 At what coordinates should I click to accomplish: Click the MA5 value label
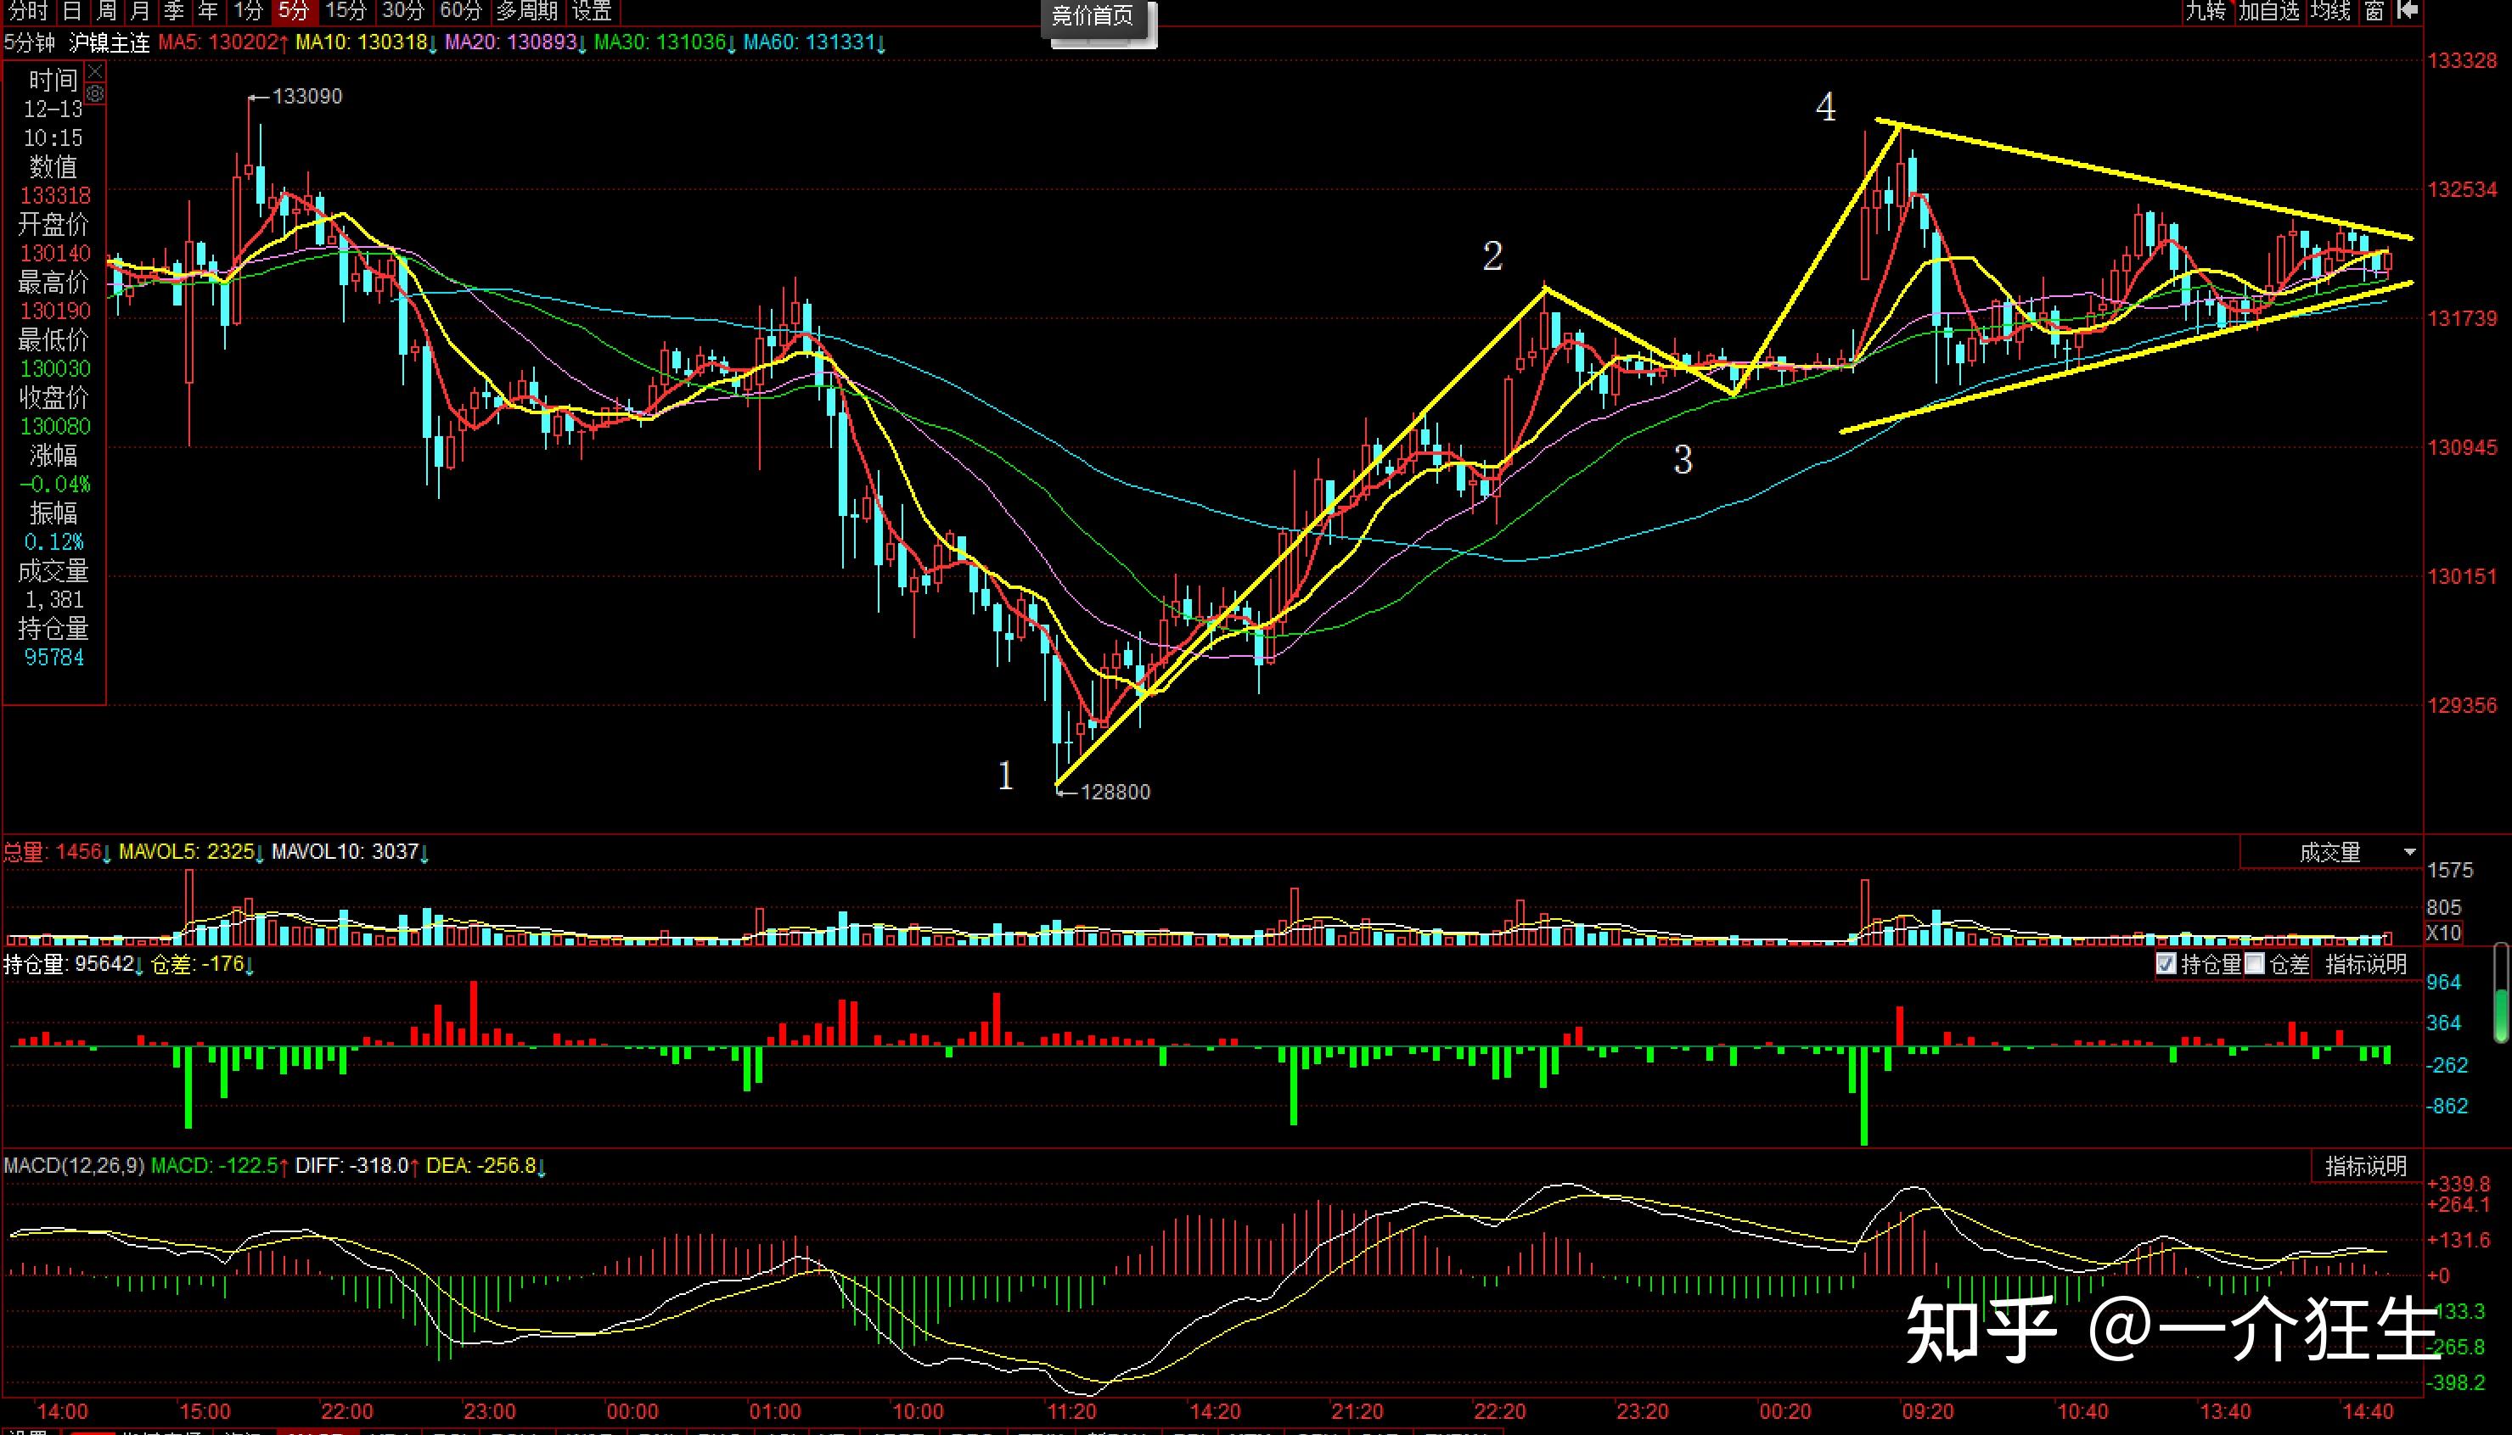224,42
